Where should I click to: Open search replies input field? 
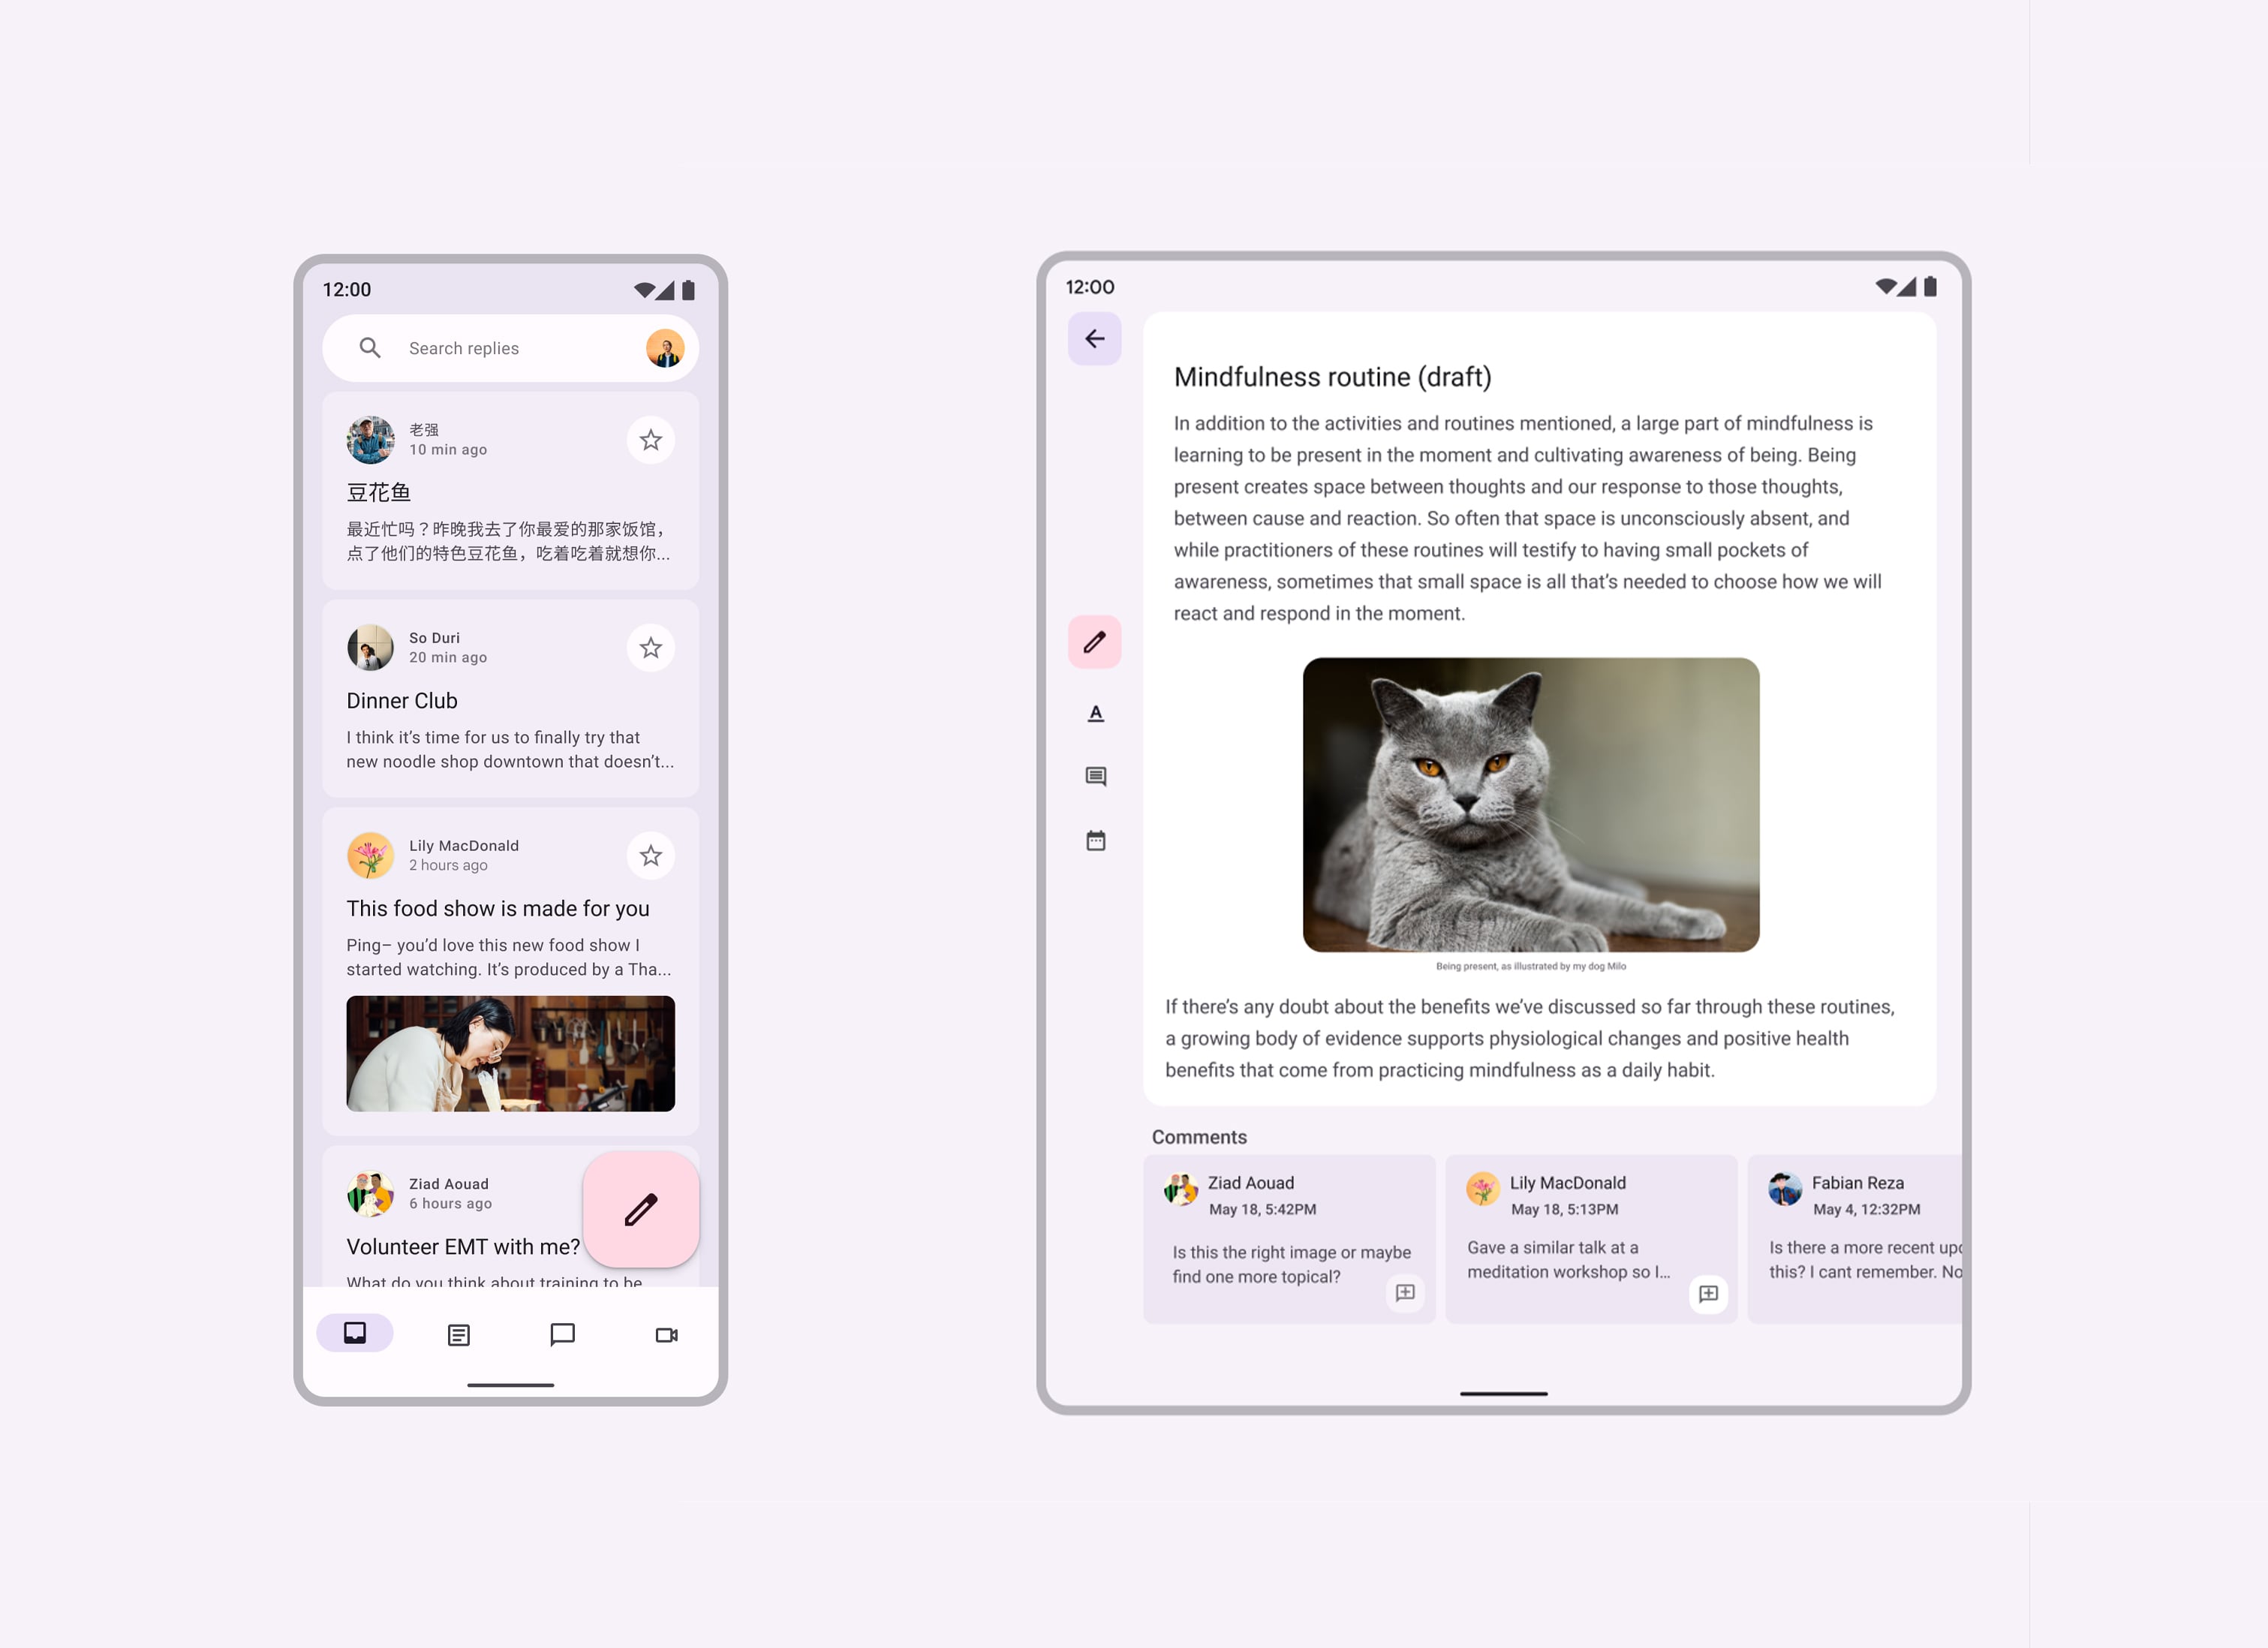(502, 345)
